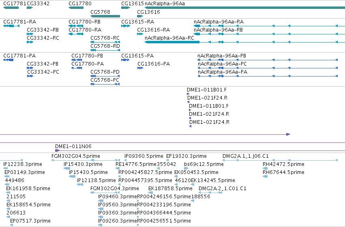Click transcript CG17780-RB
The image size is (345, 227).
[x=84, y=22]
